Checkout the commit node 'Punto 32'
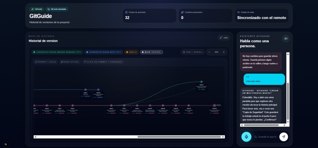The height and width of the screenshot is (148, 318). pyautogui.click(x=214, y=105)
